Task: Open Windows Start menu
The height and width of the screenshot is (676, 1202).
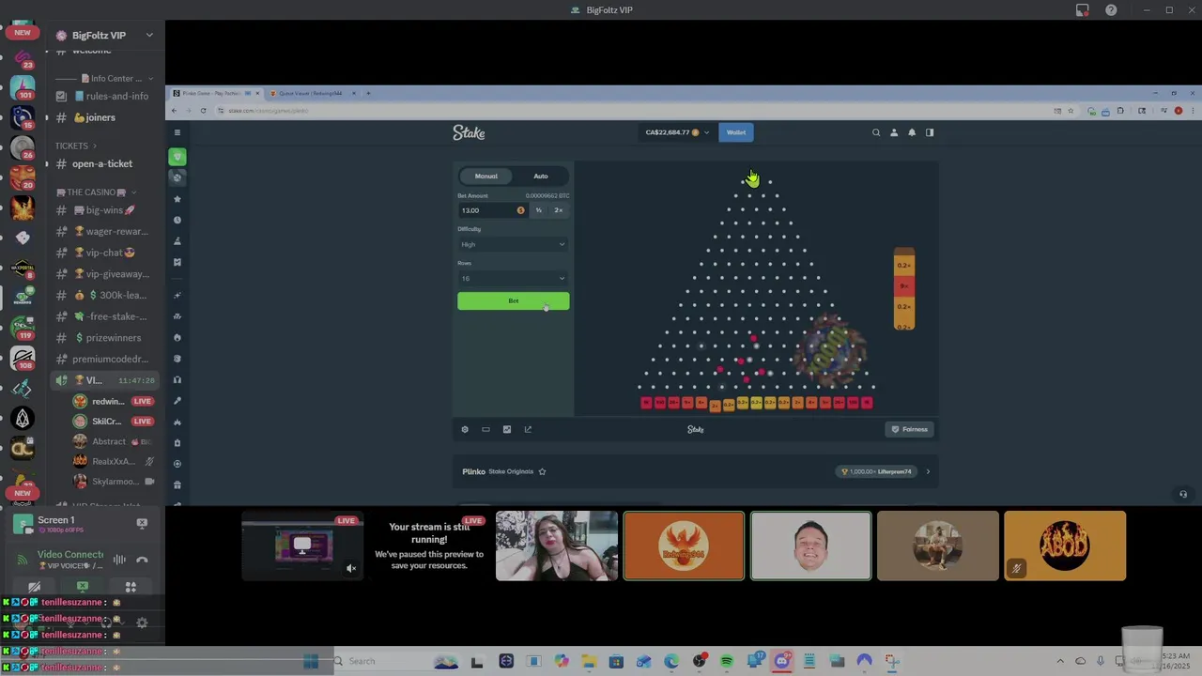Action: 311,661
